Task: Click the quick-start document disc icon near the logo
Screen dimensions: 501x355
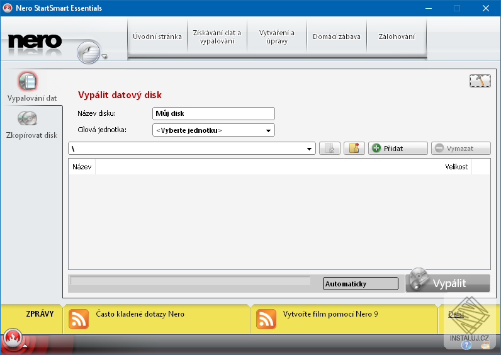Action: click(89, 52)
